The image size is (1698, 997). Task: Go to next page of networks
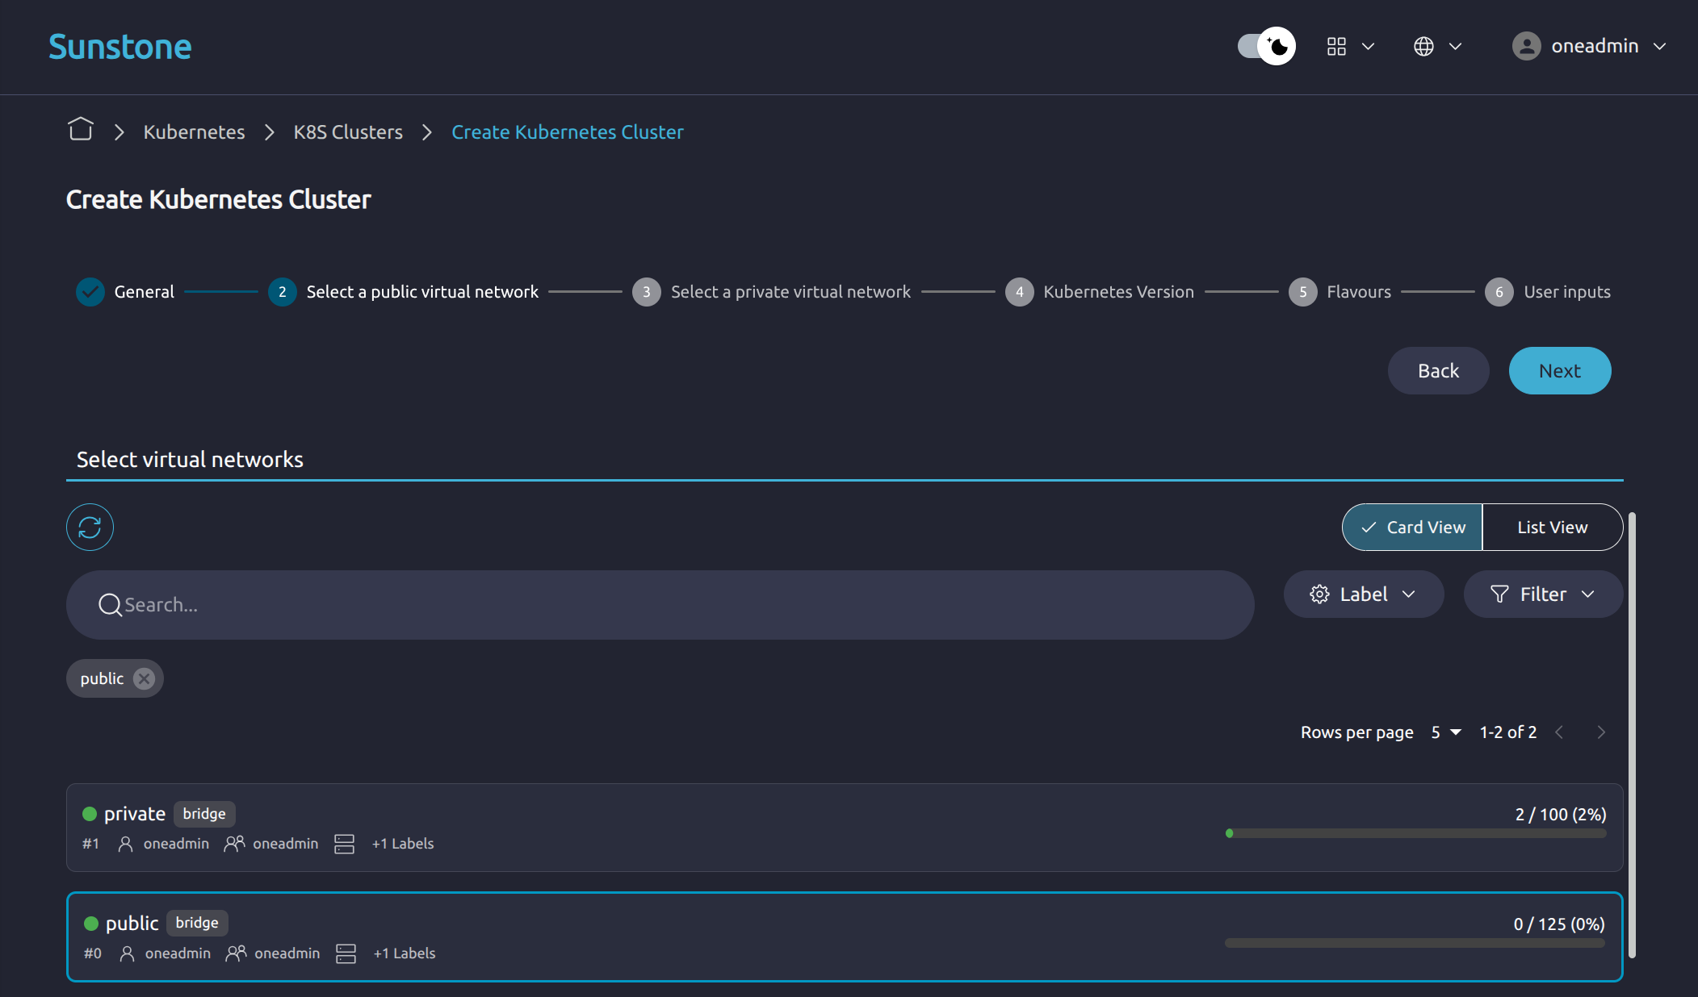click(x=1601, y=732)
